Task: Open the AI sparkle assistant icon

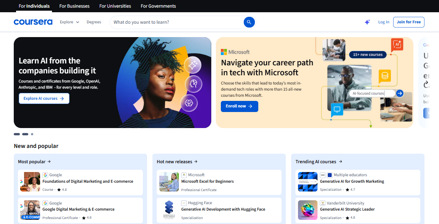Action: 367,22
